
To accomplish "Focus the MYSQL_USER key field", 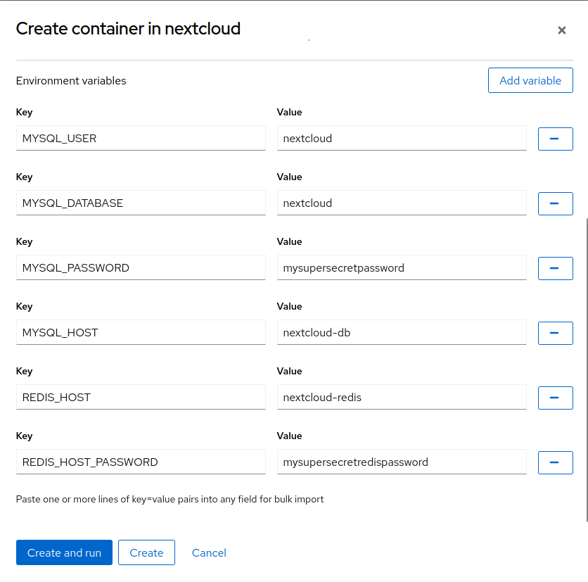I will pyautogui.click(x=141, y=139).
